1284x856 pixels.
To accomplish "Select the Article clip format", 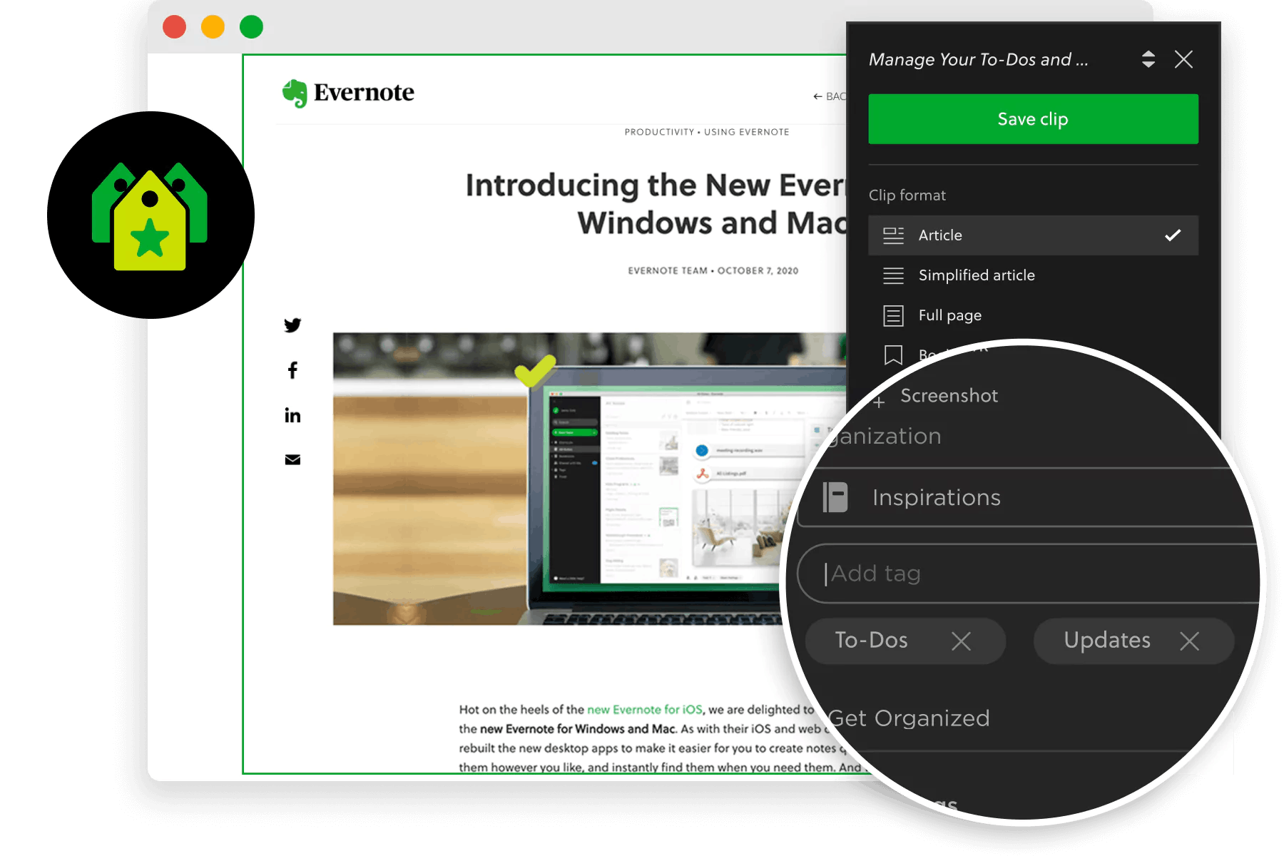I will click(x=1033, y=235).
